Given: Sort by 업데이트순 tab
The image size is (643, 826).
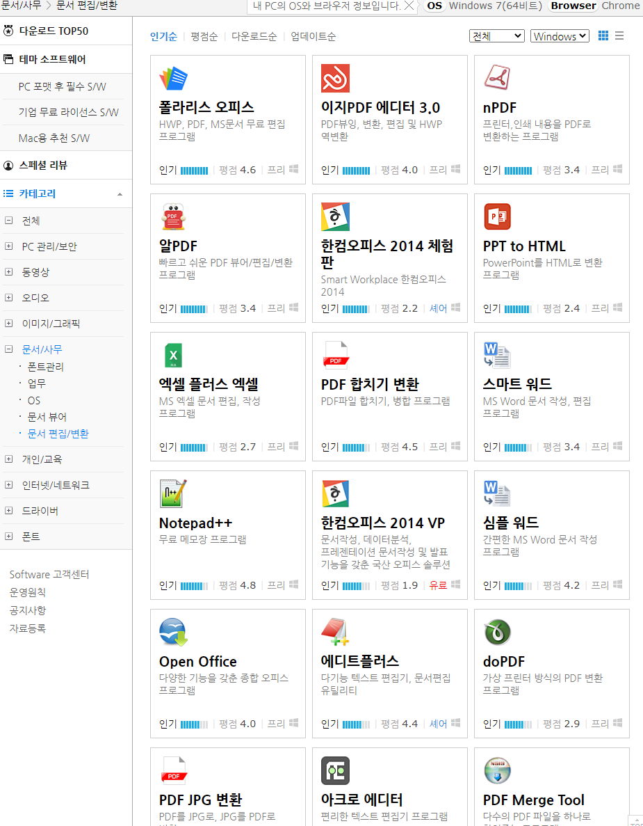Looking at the screenshot, I should point(313,36).
